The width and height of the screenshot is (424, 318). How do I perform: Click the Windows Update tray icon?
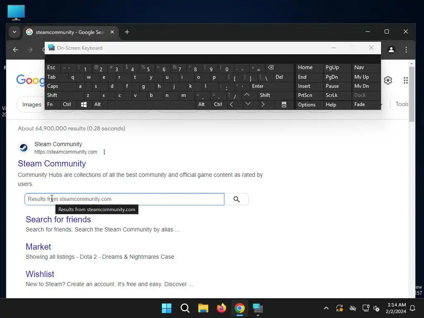click(x=340, y=308)
